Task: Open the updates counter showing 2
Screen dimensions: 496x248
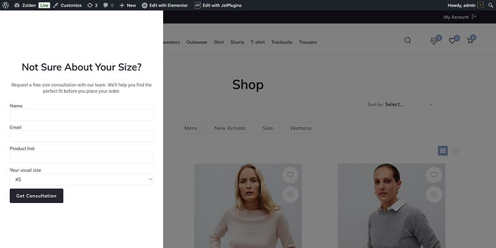Action: click(93, 5)
